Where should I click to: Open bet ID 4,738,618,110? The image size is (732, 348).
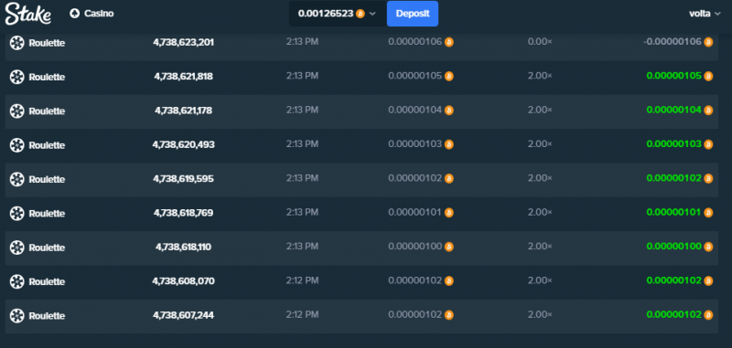(184, 247)
